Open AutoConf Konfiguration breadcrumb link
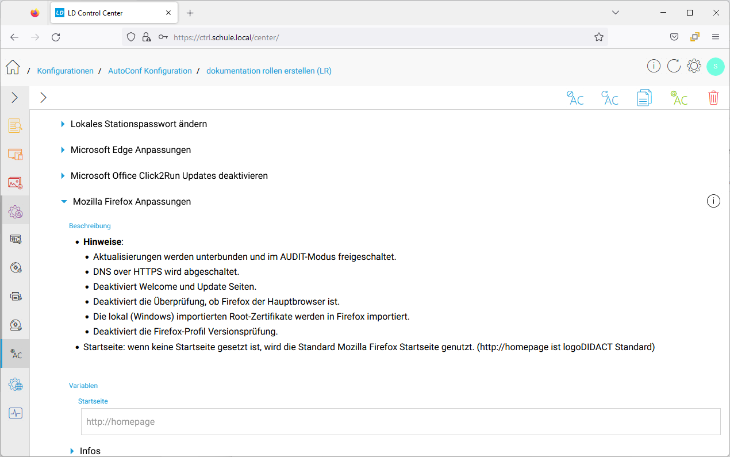This screenshot has height=457, width=730. point(150,71)
